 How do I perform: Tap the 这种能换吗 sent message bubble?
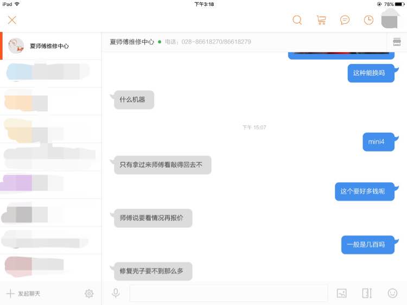371,73
